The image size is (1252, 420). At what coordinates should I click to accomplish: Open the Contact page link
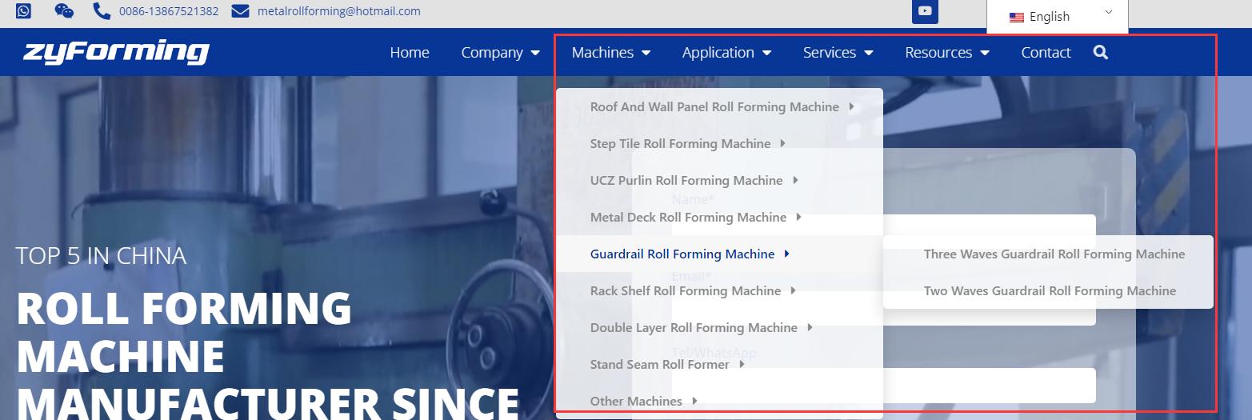pos(1046,53)
